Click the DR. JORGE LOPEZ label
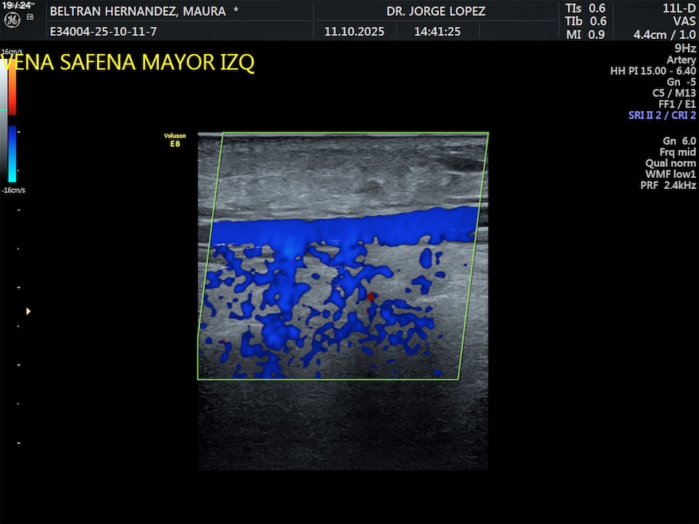Image resolution: width=699 pixels, height=524 pixels. pyautogui.click(x=435, y=11)
